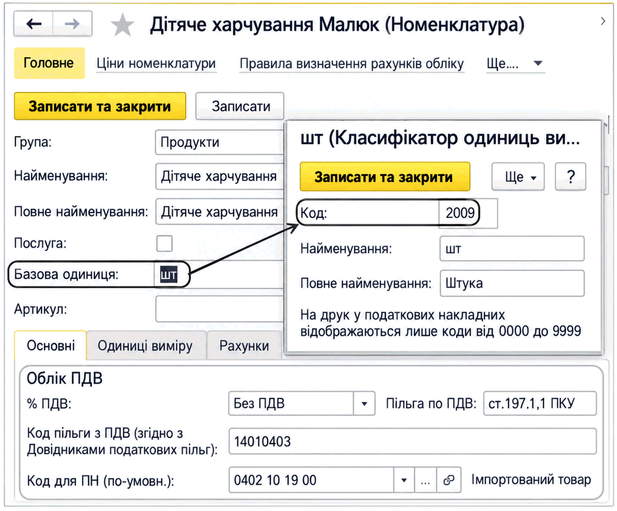
Task: Click the empty Артикул field
Action: tap(220, 309)
